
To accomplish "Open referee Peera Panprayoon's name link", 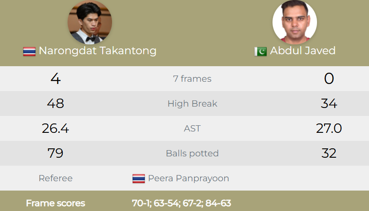I will [189, 179].
